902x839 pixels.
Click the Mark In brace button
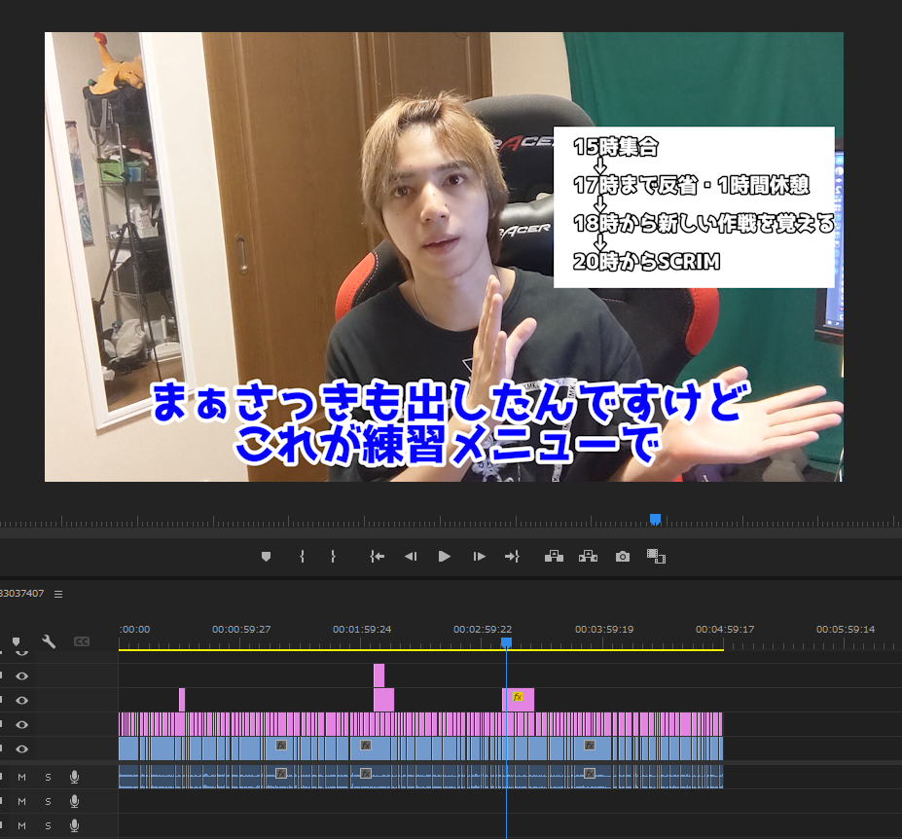point(302,557)
